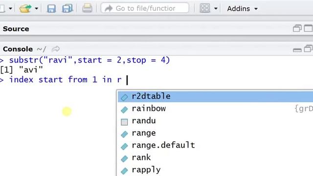The width and height of the screenshot is (313, 176).
Task: Minimize the Console pane
Action: tap(297, 50)
